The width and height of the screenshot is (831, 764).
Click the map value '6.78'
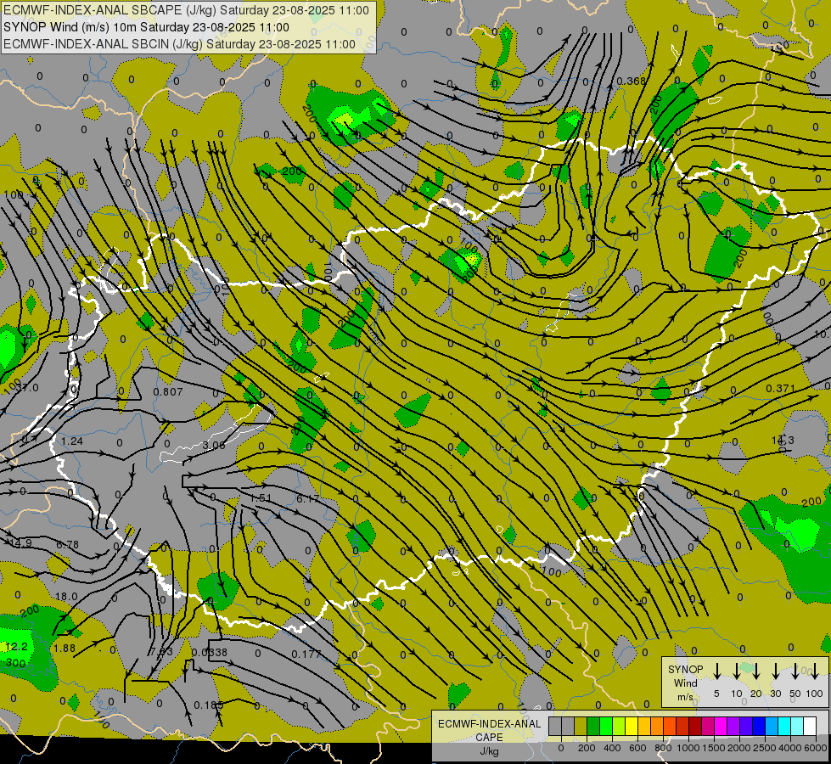tap(67, 544)
